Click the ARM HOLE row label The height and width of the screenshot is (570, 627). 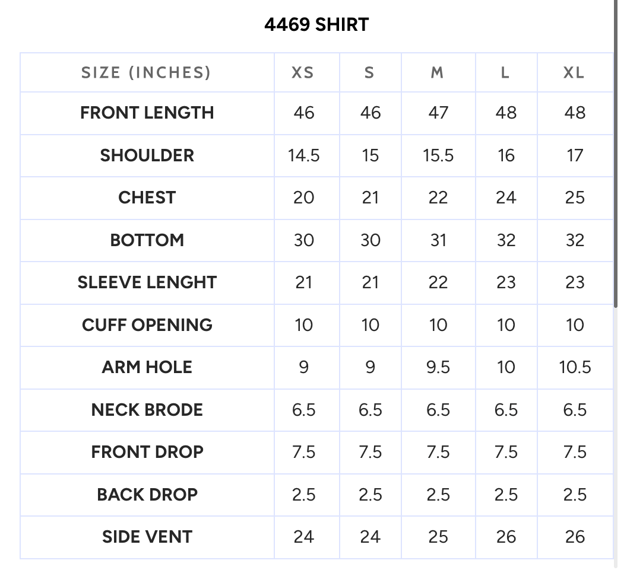point(147,368)
